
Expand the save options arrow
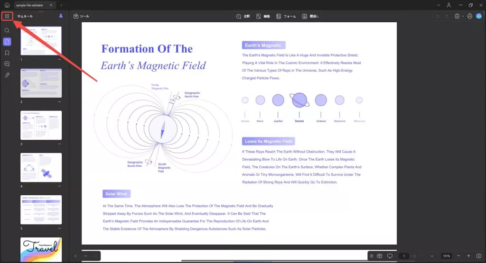coord(463,16)
